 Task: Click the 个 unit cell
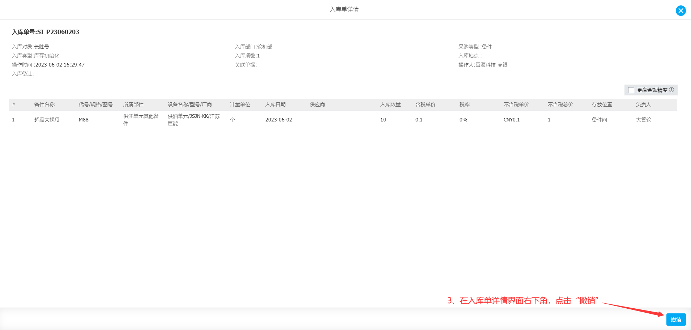pyautogui.click(x=233, y=120)
